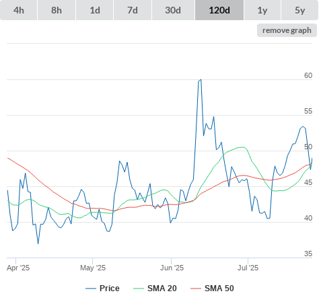
Task: Switch to the 8h time range
Action: click(57, 10)
